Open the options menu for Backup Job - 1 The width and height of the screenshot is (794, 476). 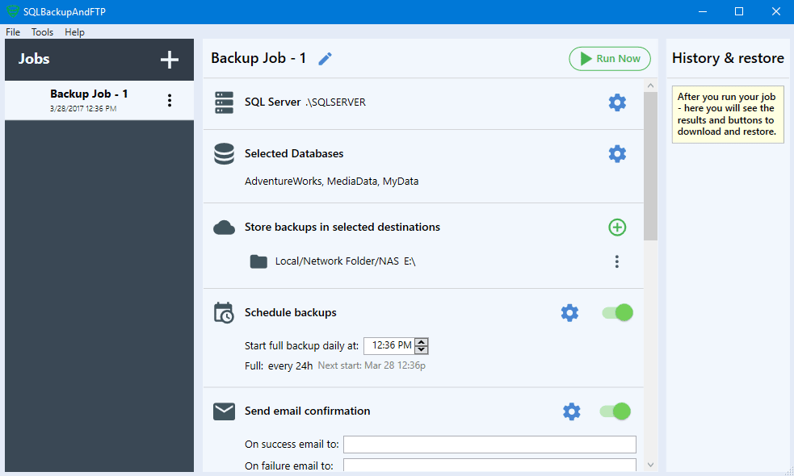point(170,100)
